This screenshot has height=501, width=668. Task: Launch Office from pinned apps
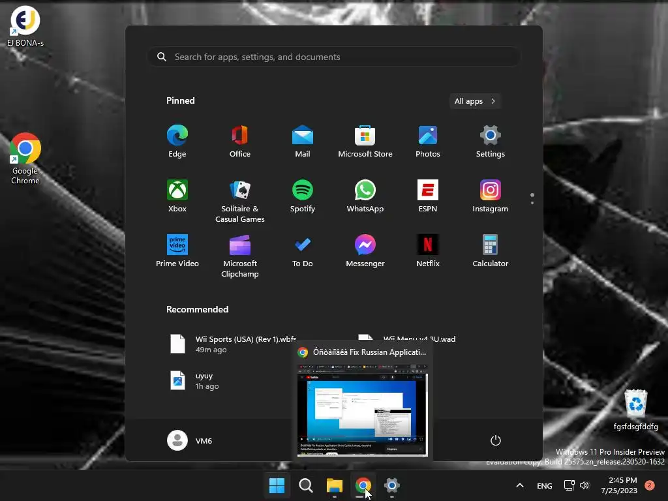240,142
